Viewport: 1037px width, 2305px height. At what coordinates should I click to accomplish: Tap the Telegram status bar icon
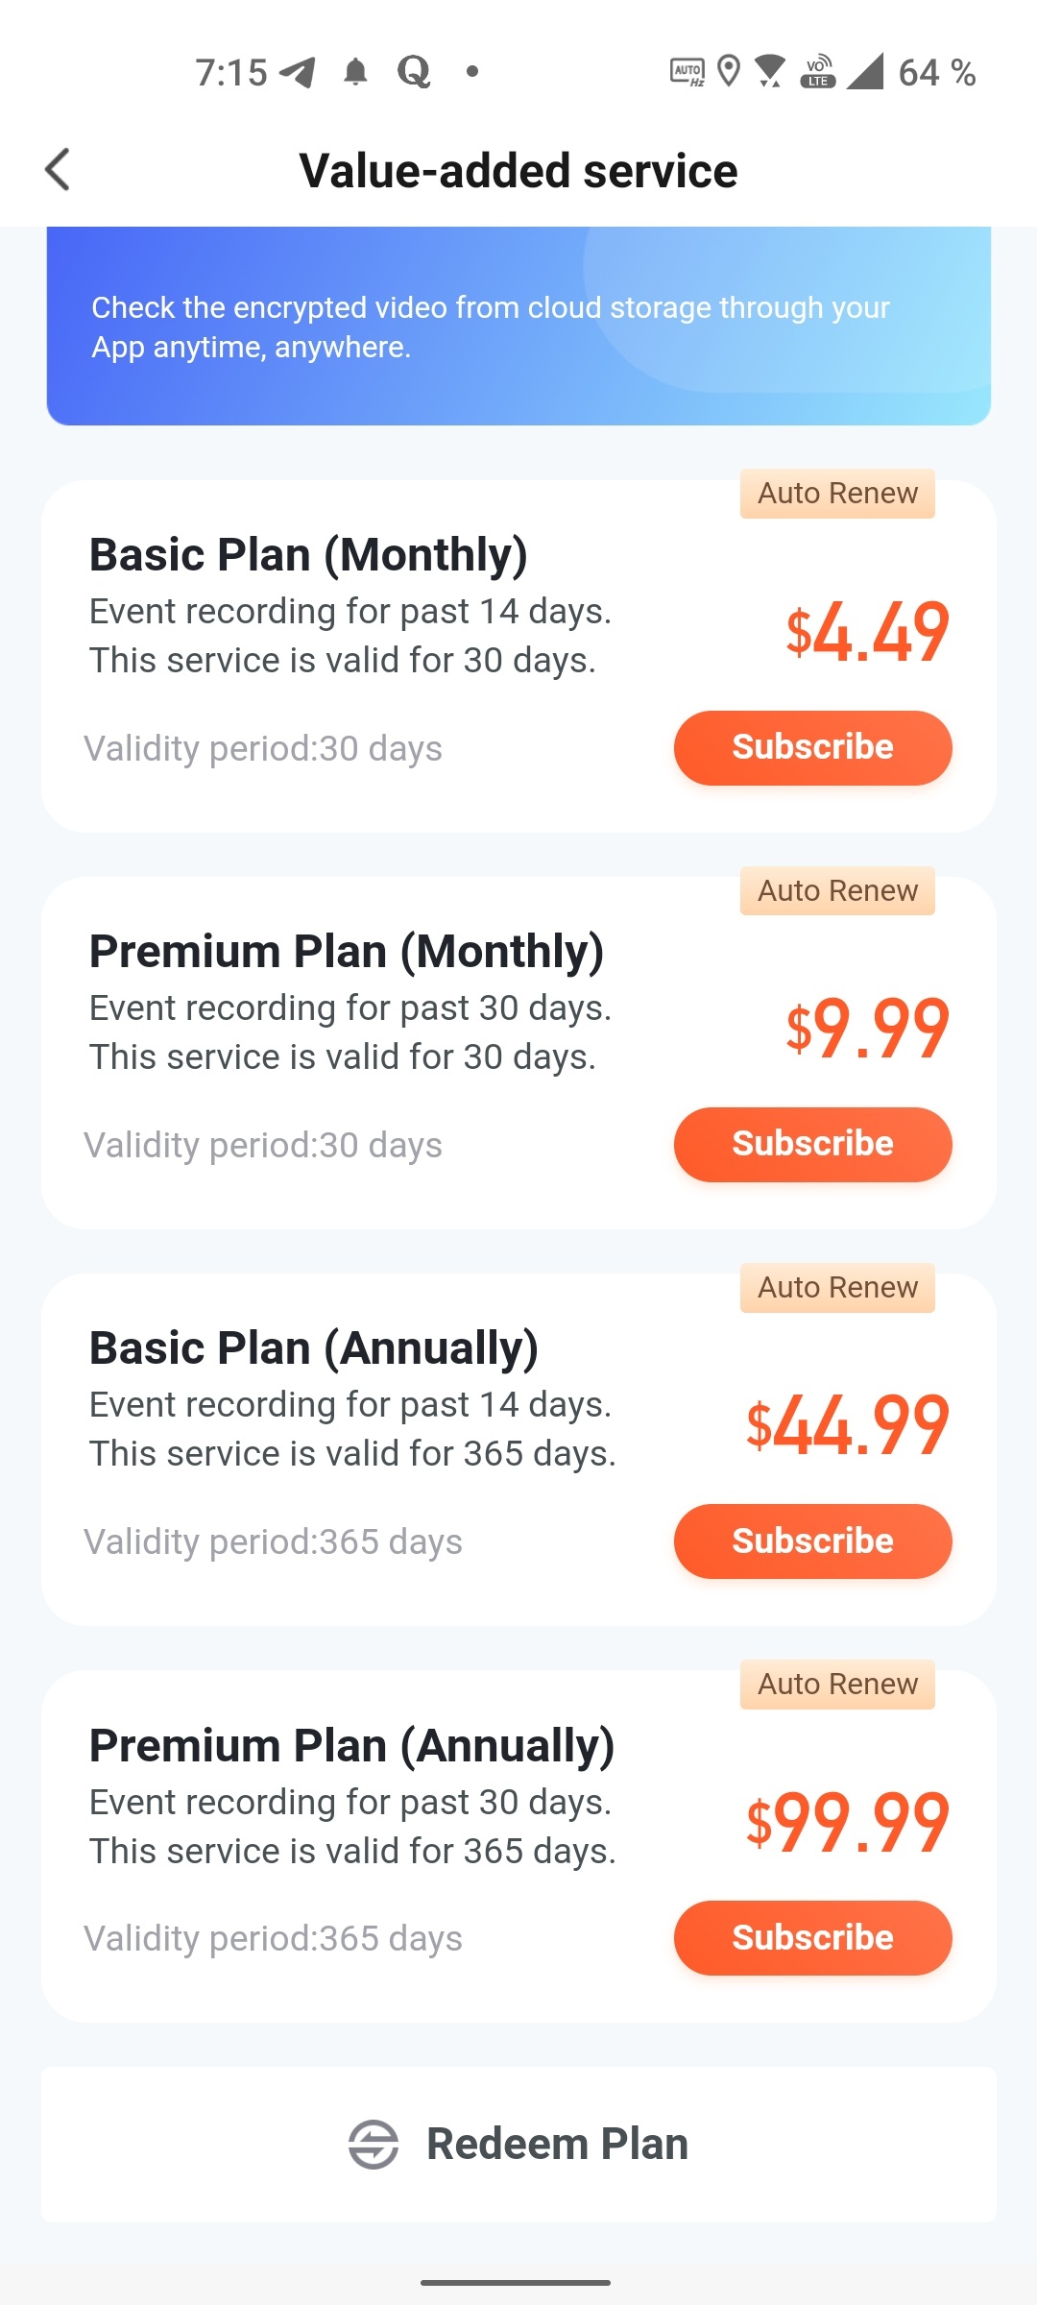coord(298,72)
